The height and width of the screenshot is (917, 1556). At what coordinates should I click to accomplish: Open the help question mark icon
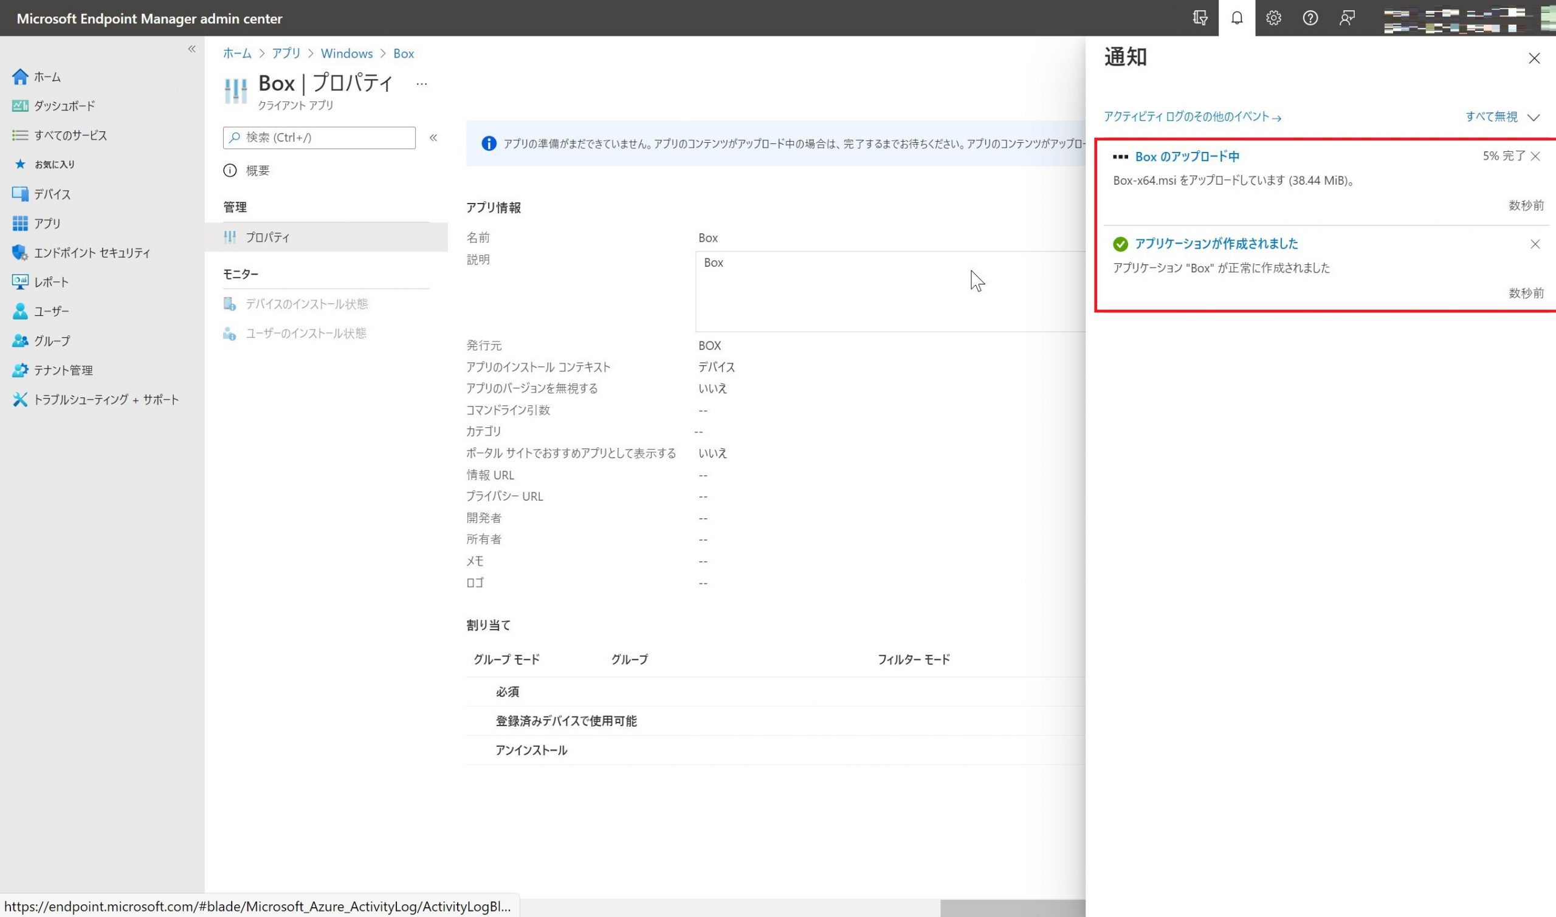point(1310,18)
